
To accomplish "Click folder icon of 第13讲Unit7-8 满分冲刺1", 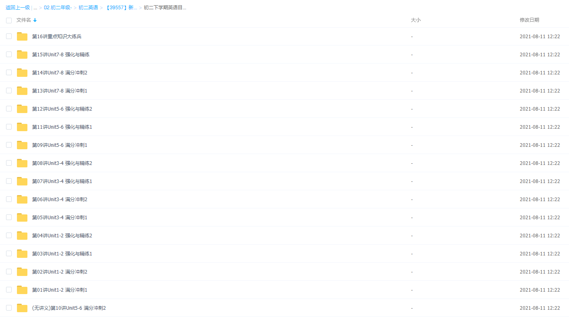I will pos(22,91).
